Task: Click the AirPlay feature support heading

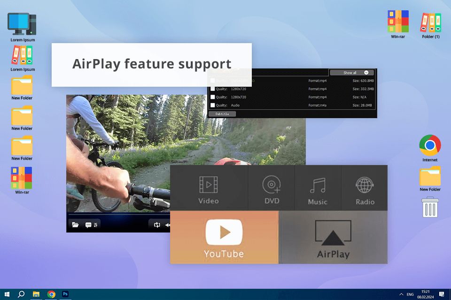Action: [x=152, y=64]
